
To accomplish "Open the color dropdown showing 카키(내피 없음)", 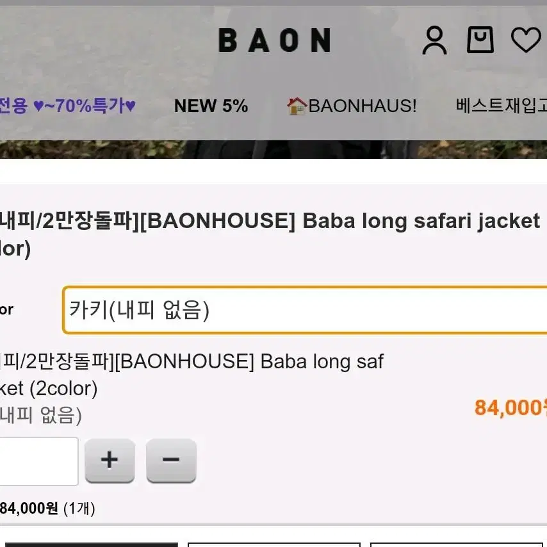I will point(304,310).
